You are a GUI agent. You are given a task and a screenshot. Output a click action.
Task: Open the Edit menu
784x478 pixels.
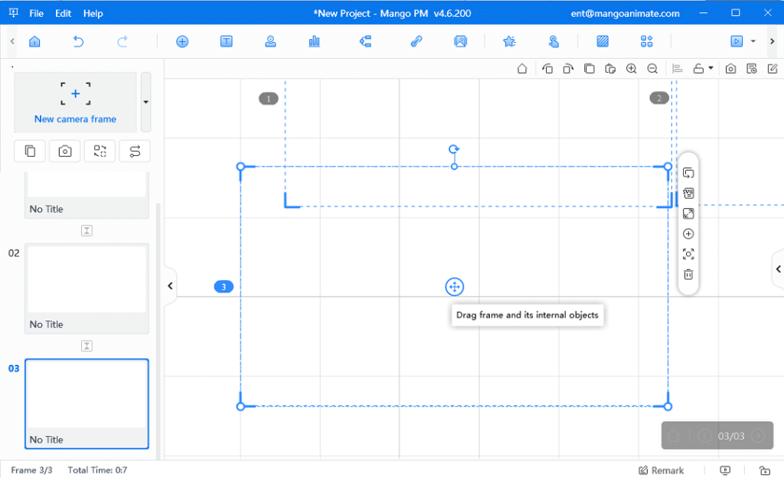point(63,13)
